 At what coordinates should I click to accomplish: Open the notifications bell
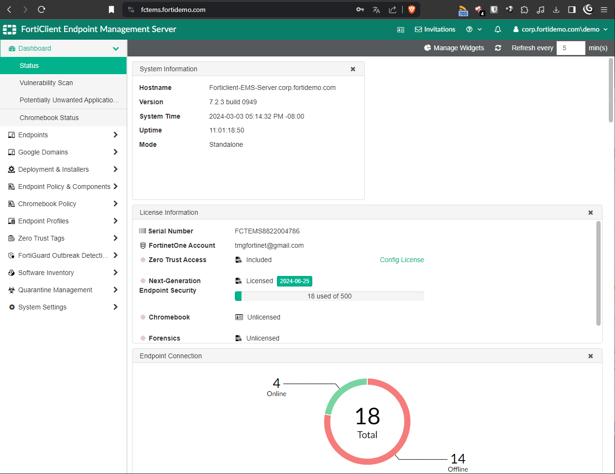(498, 29)
